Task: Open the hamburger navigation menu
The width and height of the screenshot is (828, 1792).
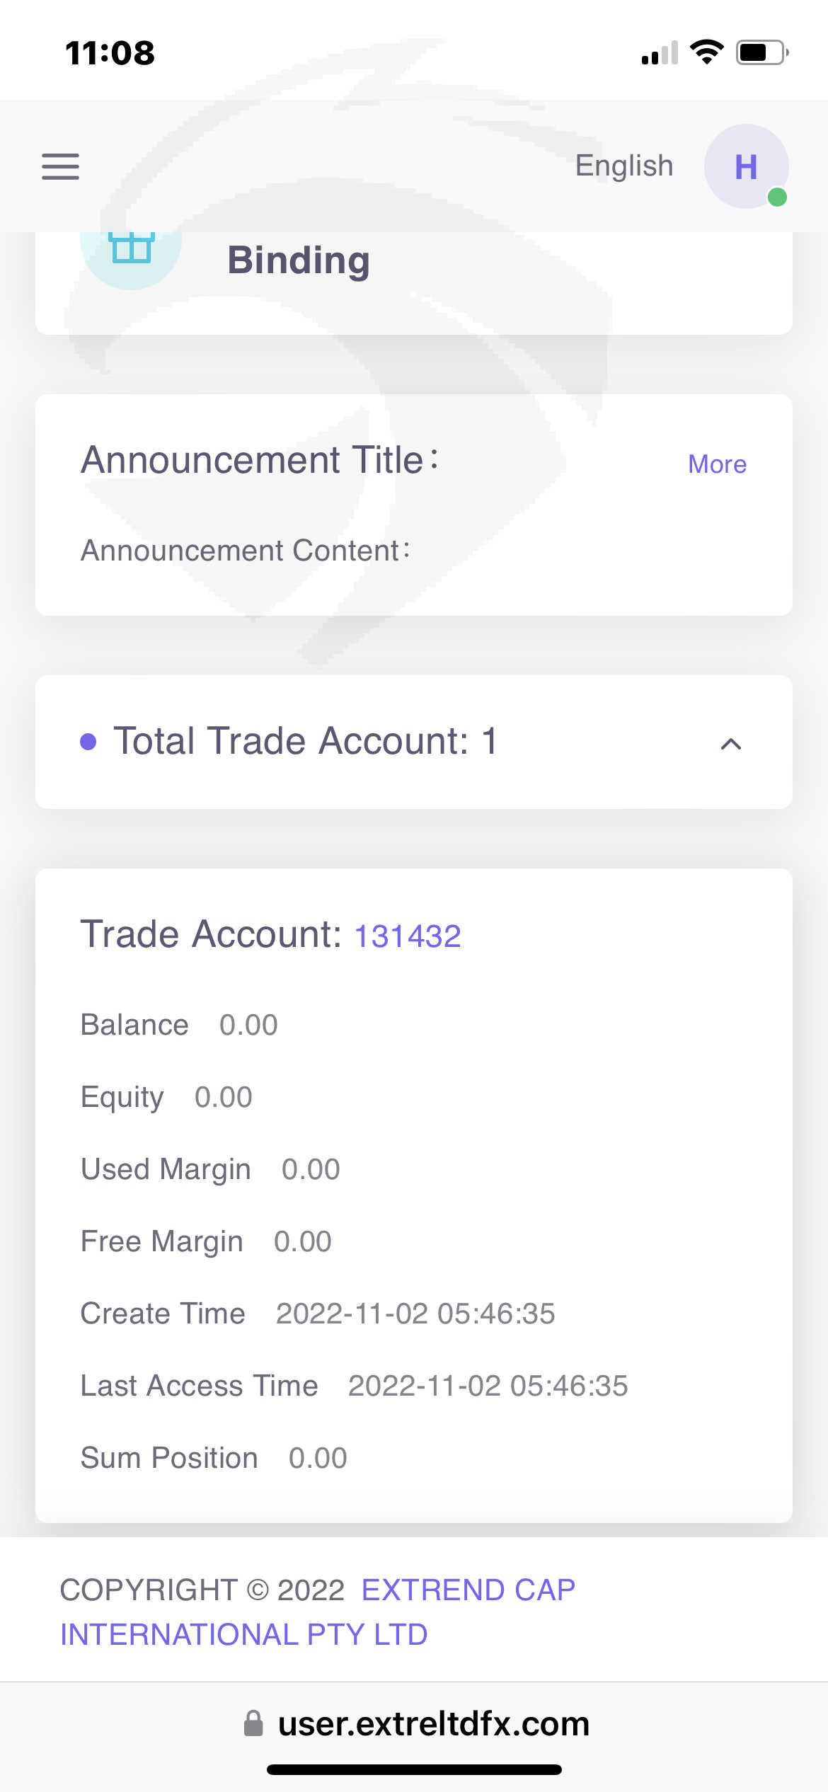Action: [x=60, y=166]
